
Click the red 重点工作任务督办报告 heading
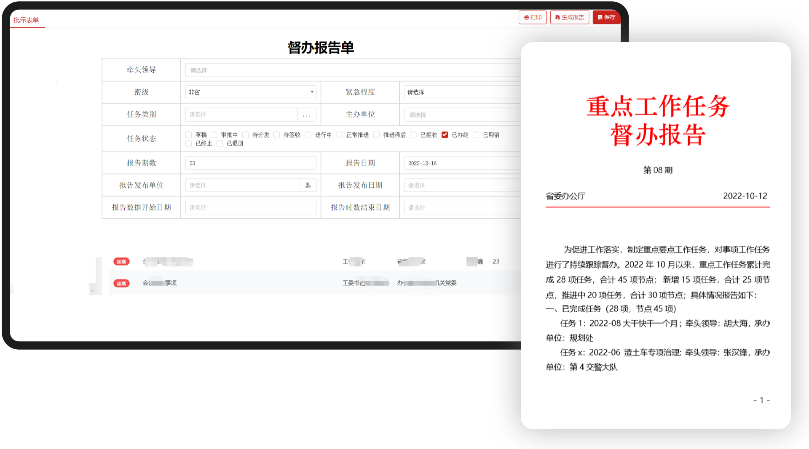[x=658, y=120]
